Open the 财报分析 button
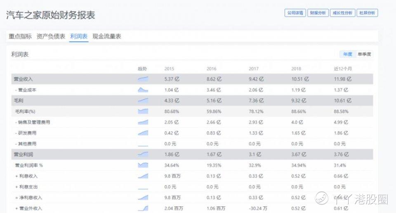This screenshot has height=213, width=396. coord(318,13)
